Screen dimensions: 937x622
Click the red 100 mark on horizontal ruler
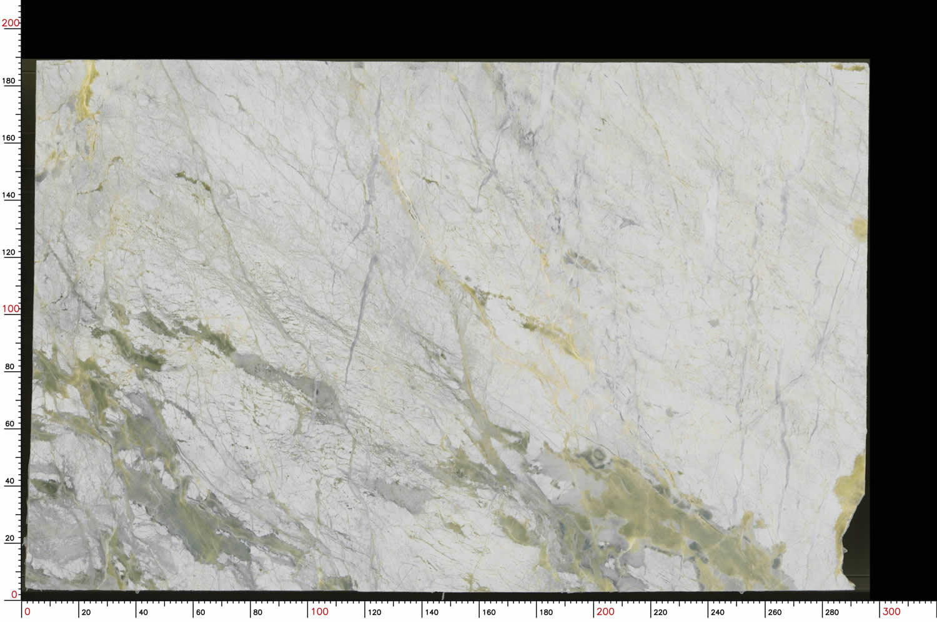(x=319, y=611)
